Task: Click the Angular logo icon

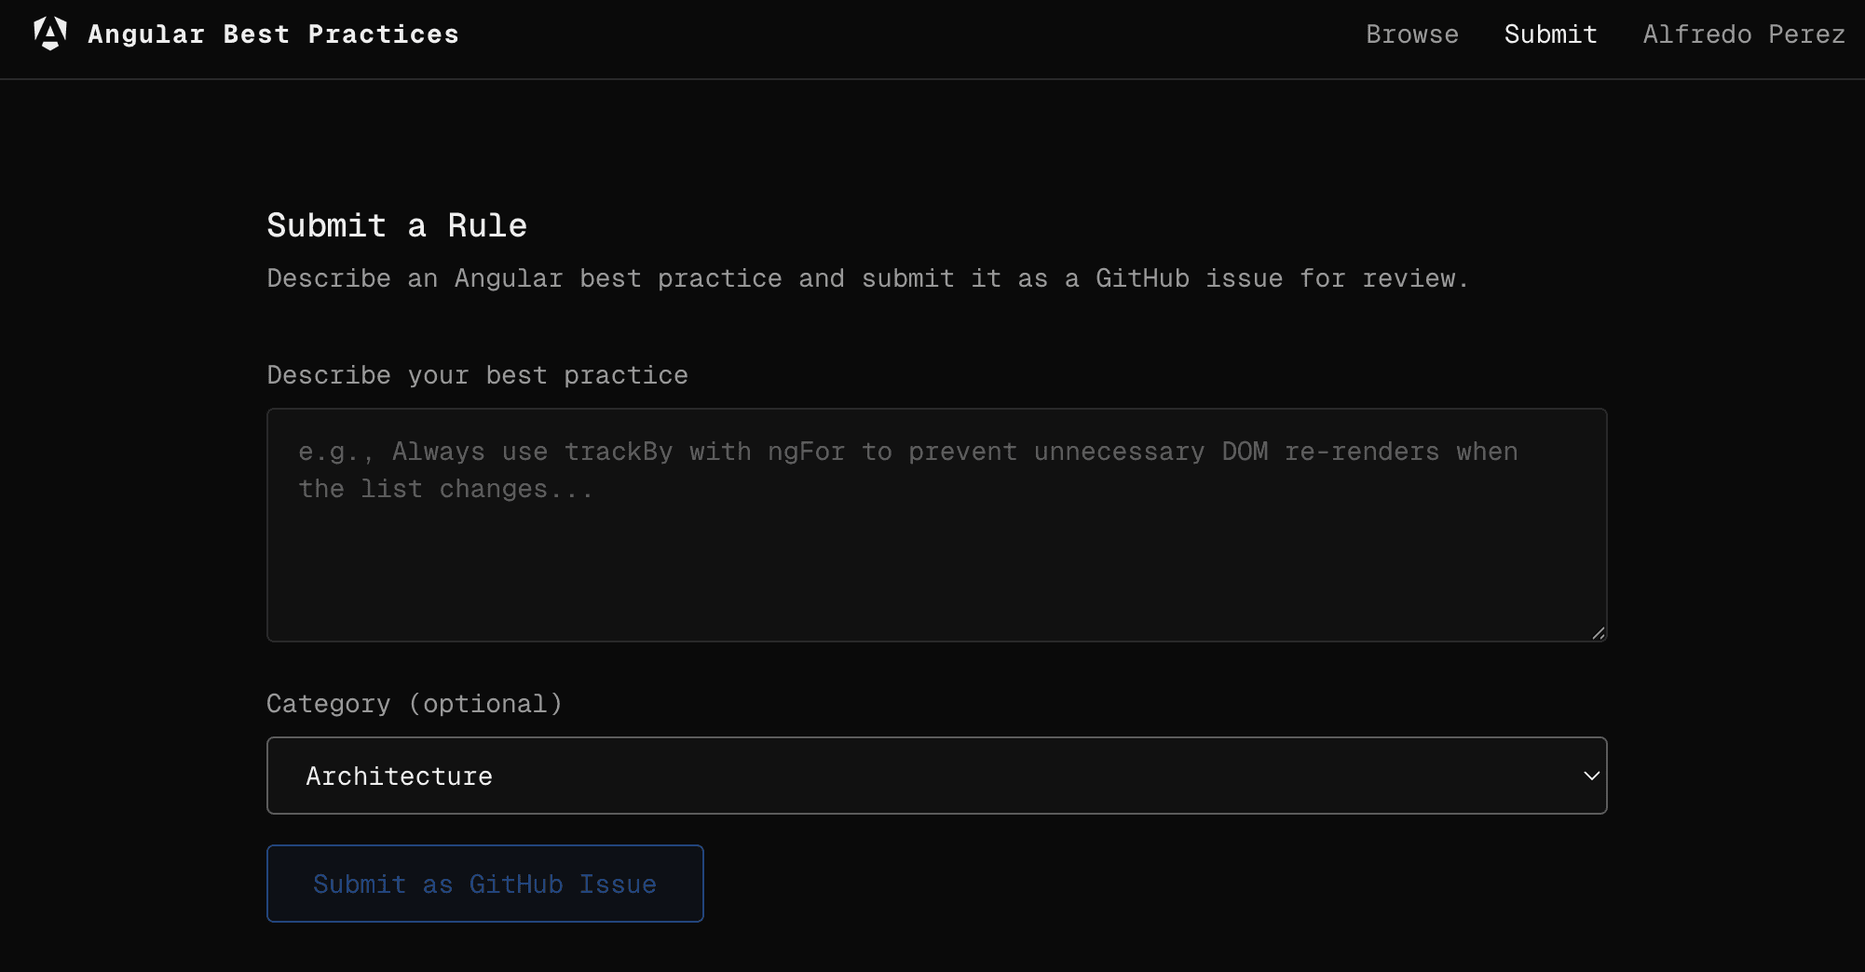Action: tap(48, 34)
